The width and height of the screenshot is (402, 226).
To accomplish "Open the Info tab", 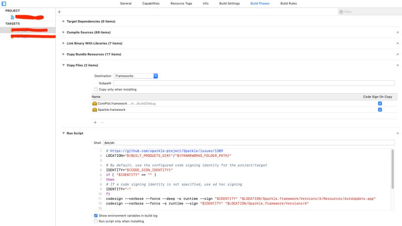I will point(206,4).
